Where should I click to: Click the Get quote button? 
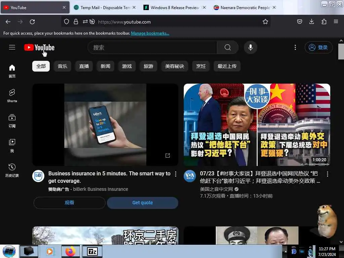coord(142,203)
